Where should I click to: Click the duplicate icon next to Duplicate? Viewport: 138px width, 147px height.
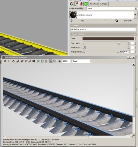(x=117, y=21)
